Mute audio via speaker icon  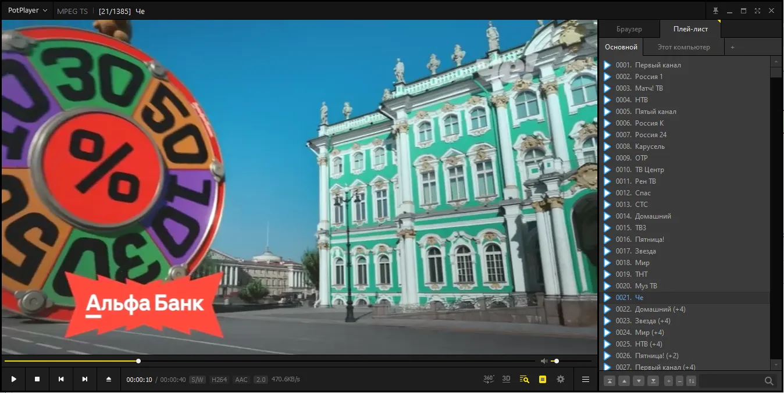[544, 361]
